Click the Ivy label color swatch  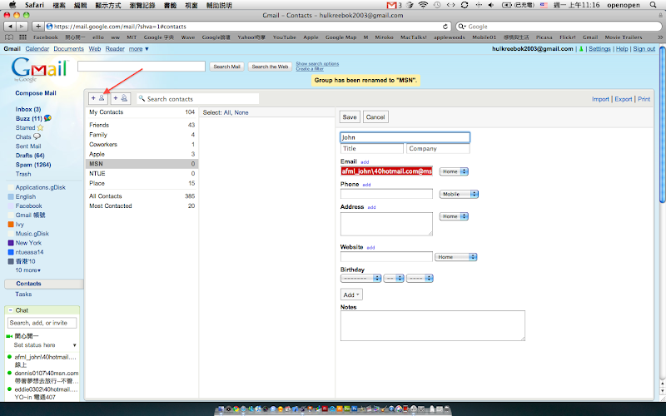(x=11, y=224)
